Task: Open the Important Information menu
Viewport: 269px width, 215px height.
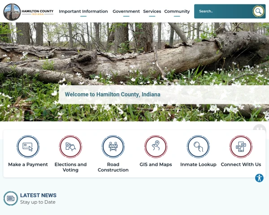Action: coord(83,11)
